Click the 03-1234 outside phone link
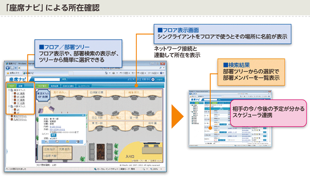 [x=57, y=129]
